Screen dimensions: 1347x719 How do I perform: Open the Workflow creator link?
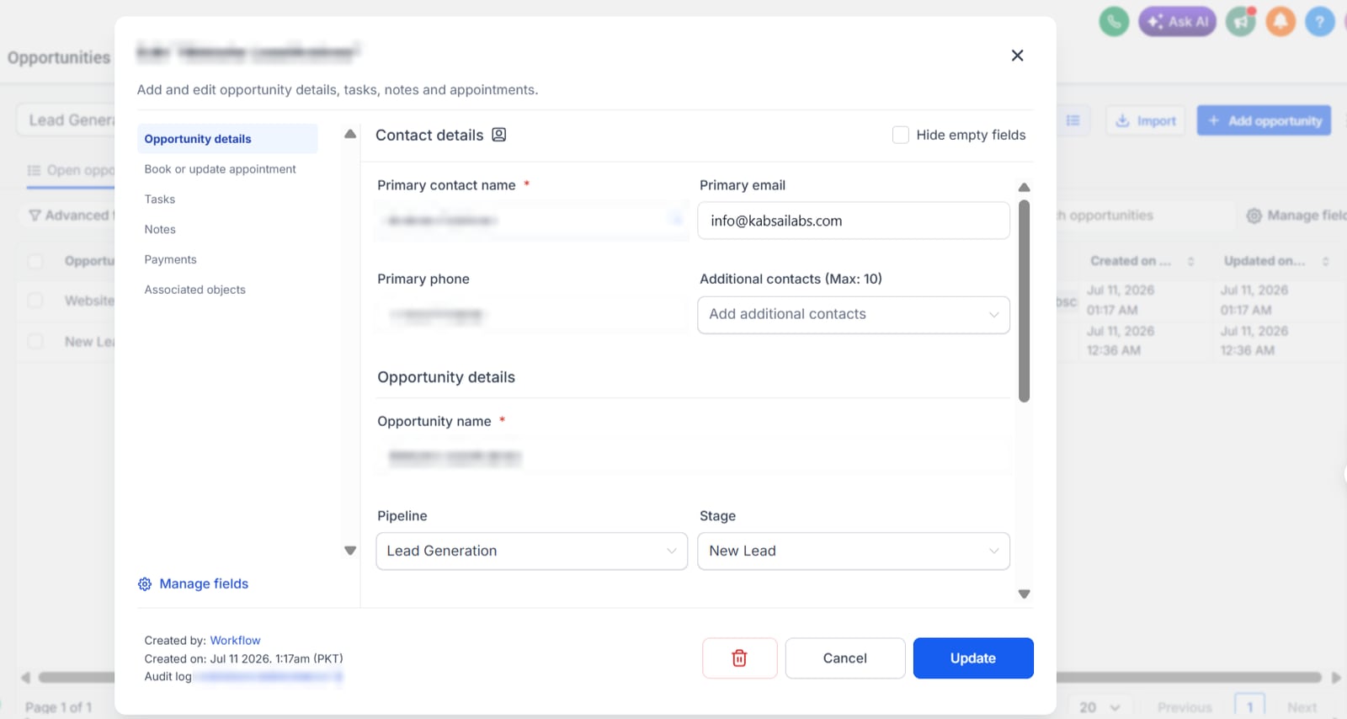235,641
